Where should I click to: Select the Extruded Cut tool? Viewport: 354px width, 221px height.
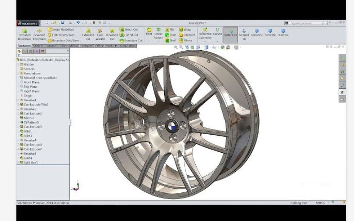pos(87,33)
